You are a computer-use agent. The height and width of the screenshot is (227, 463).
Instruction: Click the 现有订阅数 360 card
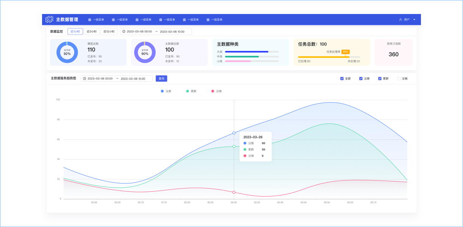[x=394, y=52]
